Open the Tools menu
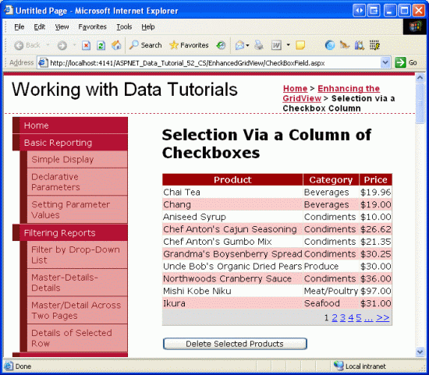429x375 pixels. [124, 27]
